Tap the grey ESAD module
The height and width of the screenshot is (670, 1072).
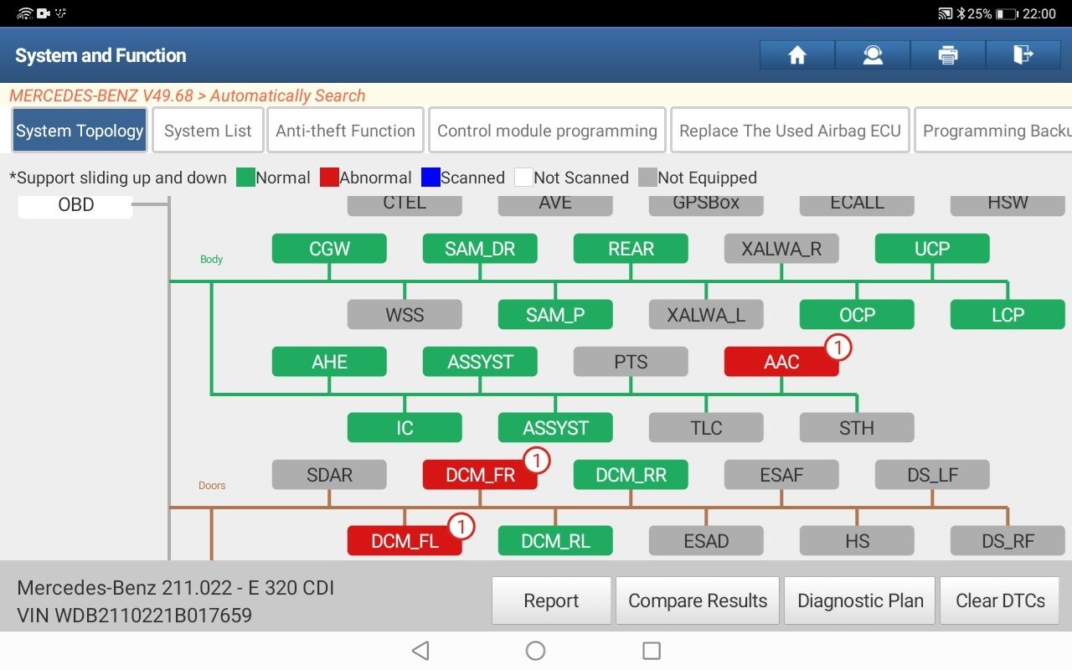coord(706,541)
